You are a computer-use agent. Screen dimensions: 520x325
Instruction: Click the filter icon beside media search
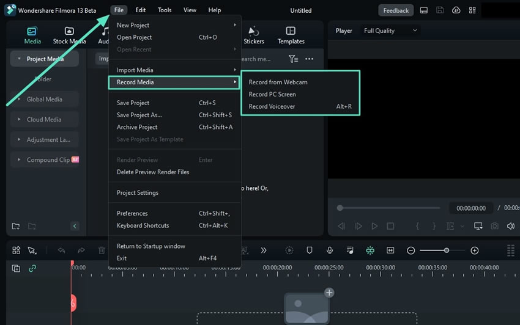tap(293, 59)
